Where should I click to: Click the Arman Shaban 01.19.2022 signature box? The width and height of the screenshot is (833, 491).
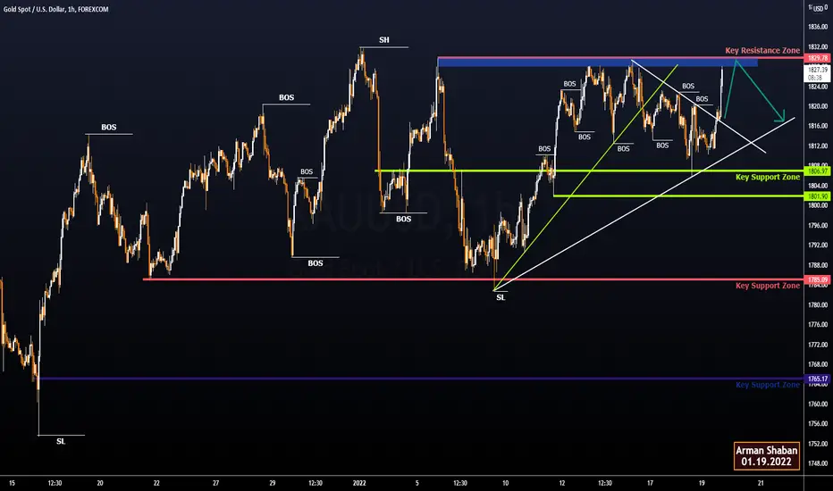pos(767,455)
